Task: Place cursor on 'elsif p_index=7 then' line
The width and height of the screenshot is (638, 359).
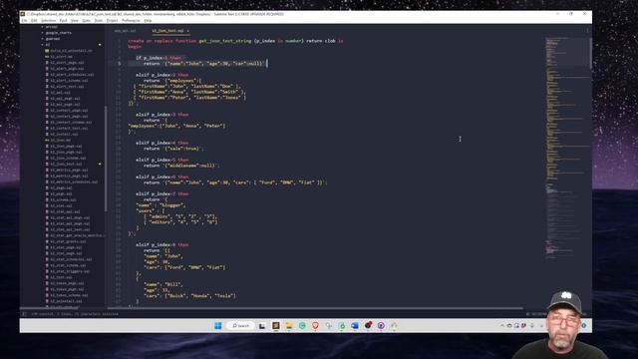Action: (161, 193)
